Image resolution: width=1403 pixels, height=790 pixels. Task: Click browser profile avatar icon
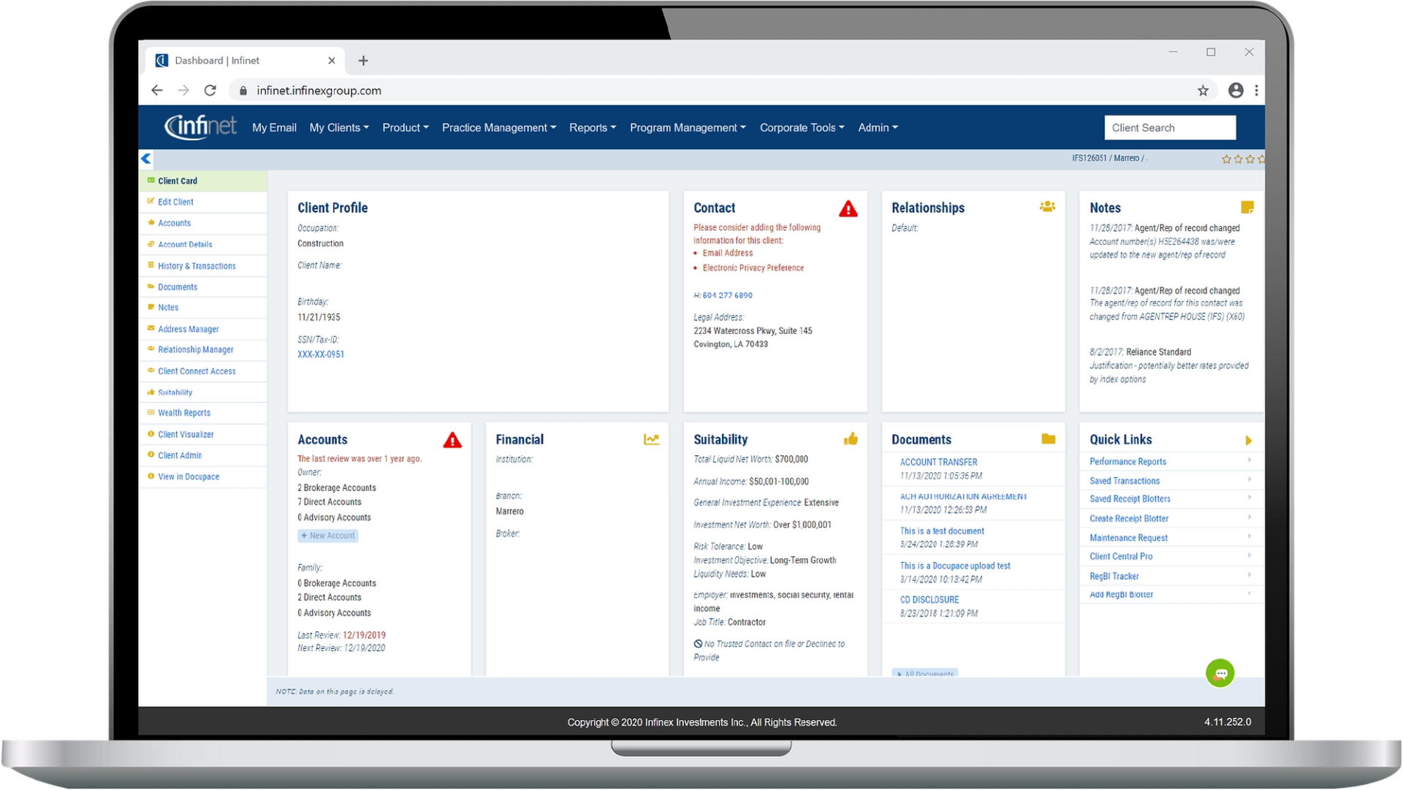tap(1236, 90)
